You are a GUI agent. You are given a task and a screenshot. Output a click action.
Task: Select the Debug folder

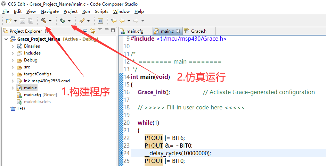[x=31, y=60]
